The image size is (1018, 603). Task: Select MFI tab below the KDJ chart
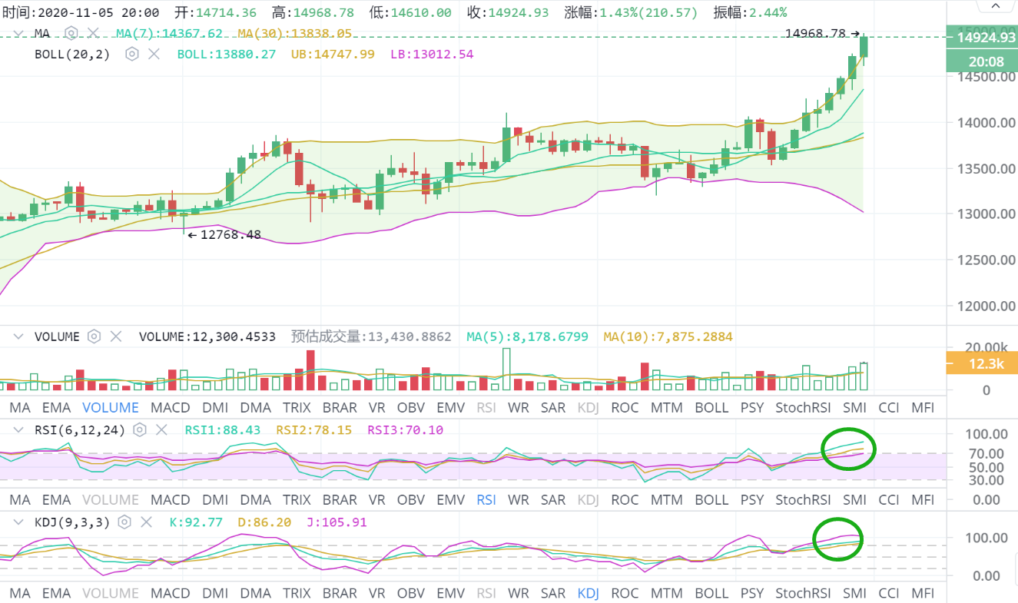click(x=923, y=593)
